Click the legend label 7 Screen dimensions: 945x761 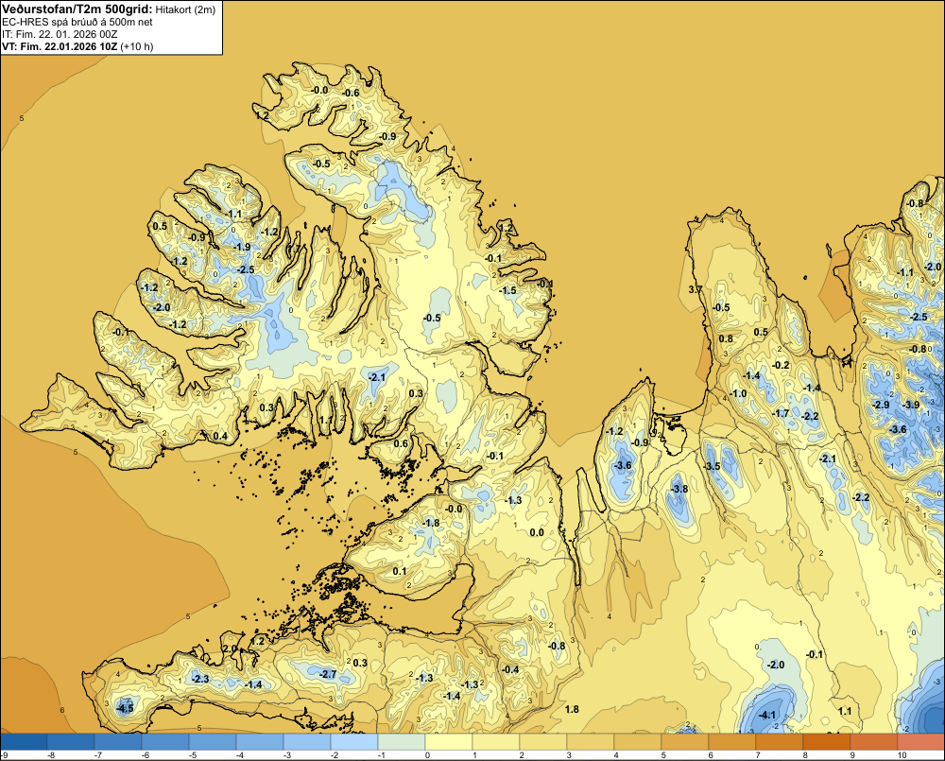coord(758,755)
